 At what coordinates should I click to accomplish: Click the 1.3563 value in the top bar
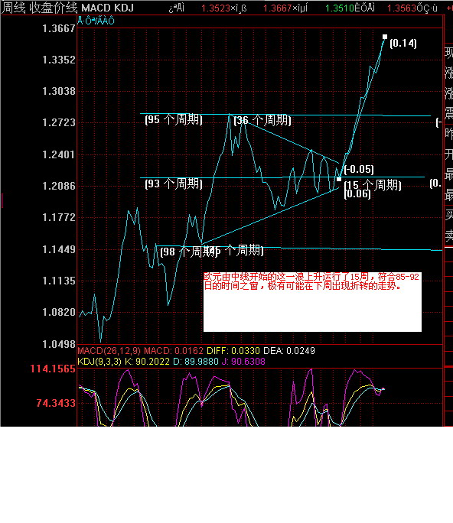[x=401, y=8]
